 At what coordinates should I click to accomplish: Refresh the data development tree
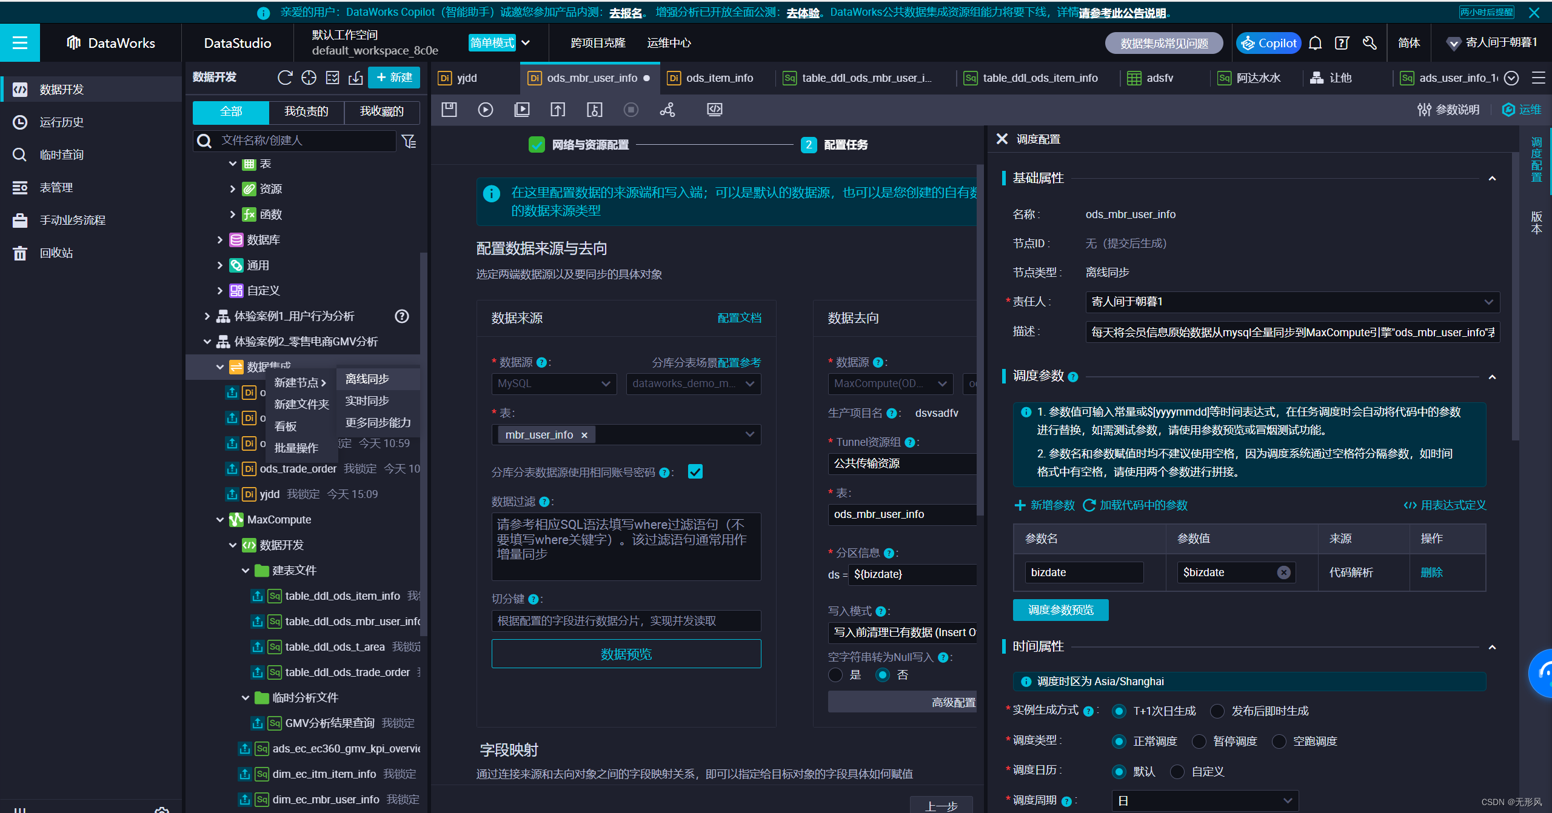(x=285, y=78)
